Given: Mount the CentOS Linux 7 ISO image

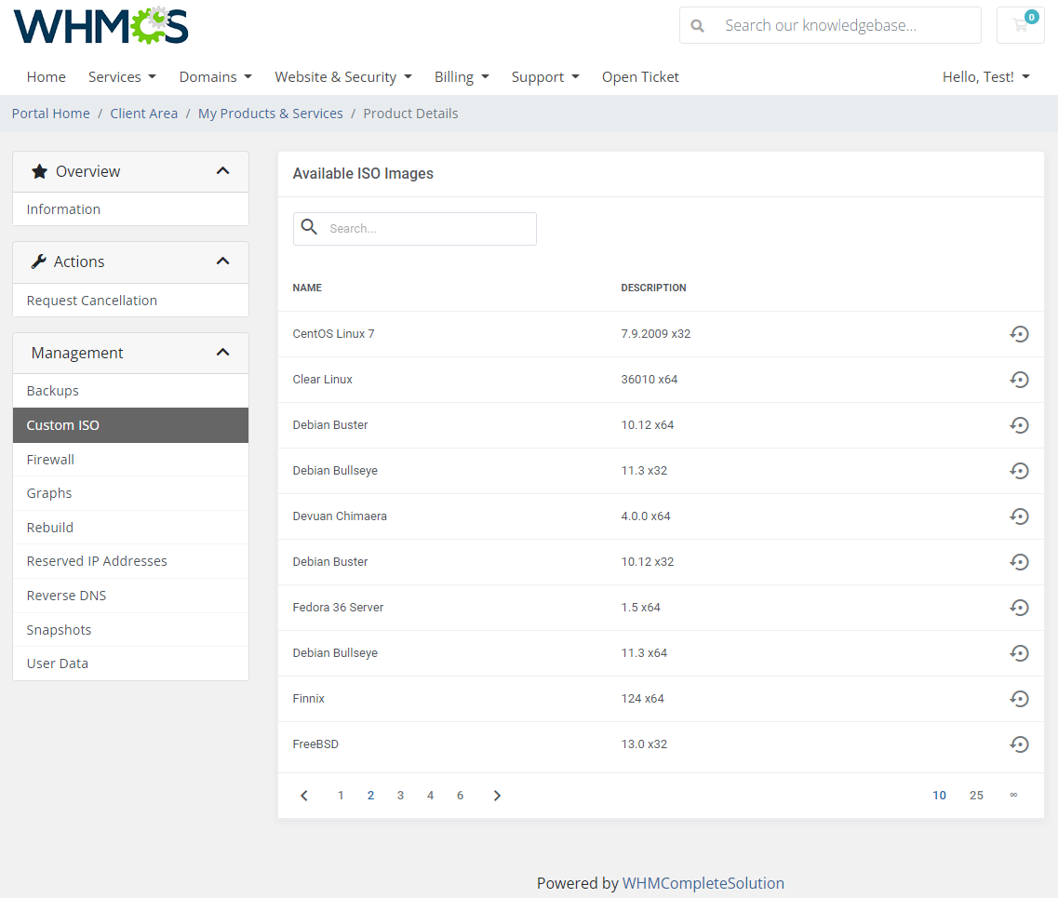Looking at the screenshot, I should click(1019, 334).
